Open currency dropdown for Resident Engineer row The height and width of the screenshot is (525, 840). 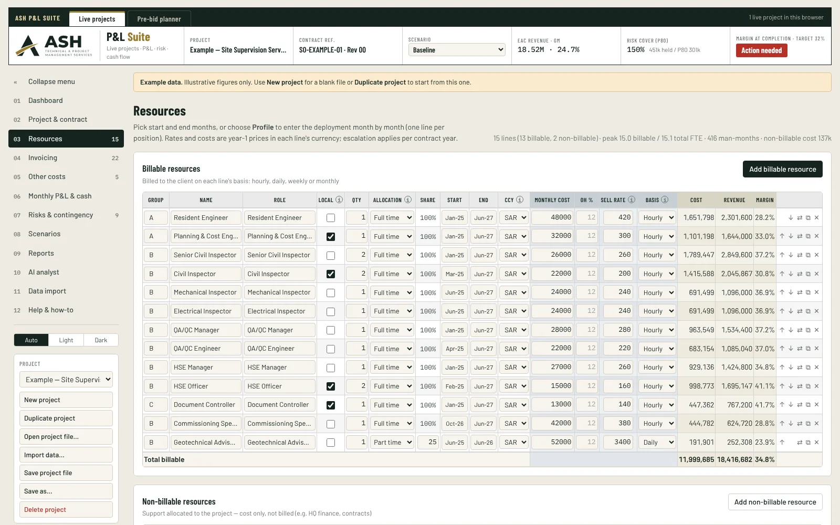pos(514,218)
